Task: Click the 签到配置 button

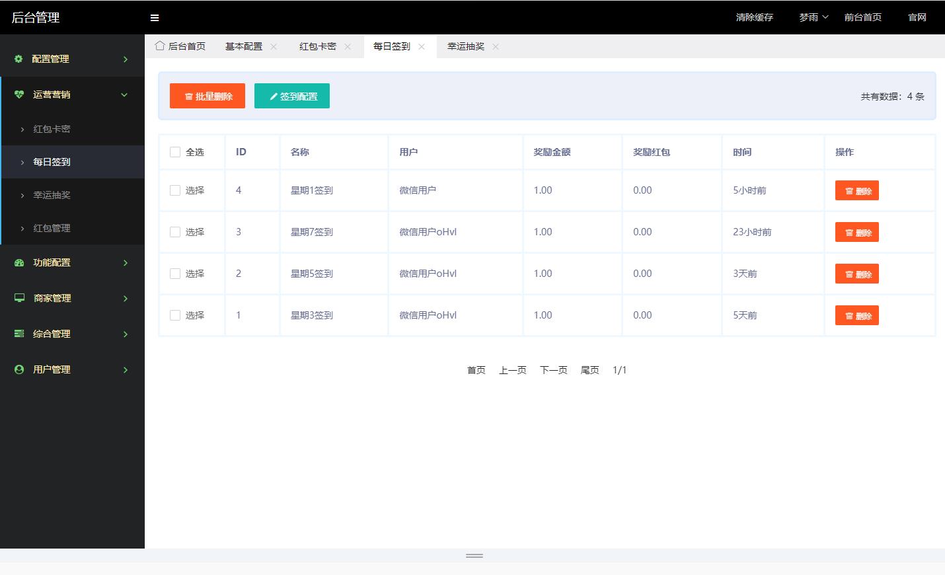Action: pos(292,96)
